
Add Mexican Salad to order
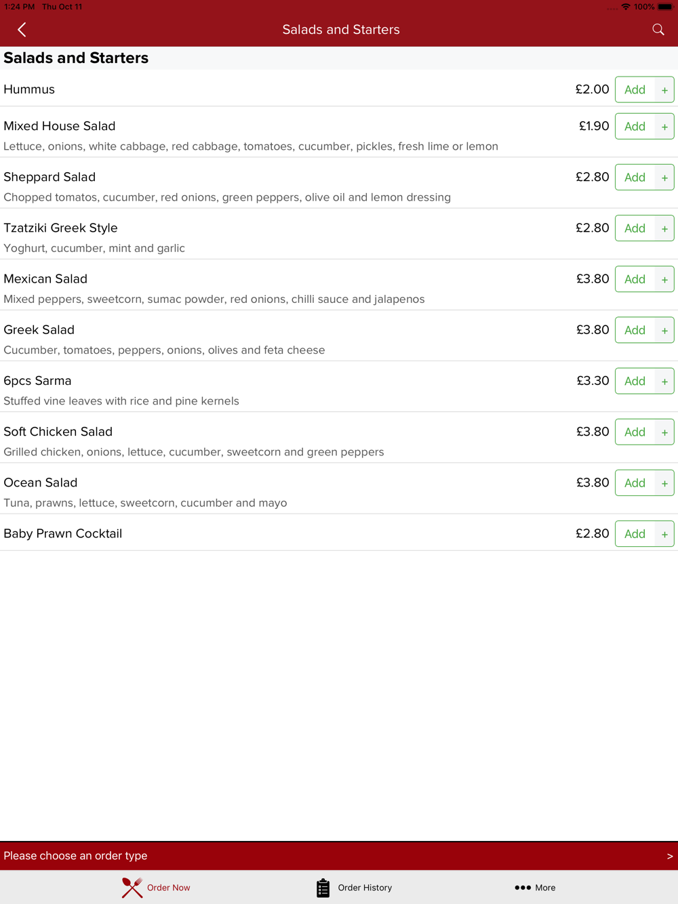tap(635, 279)
